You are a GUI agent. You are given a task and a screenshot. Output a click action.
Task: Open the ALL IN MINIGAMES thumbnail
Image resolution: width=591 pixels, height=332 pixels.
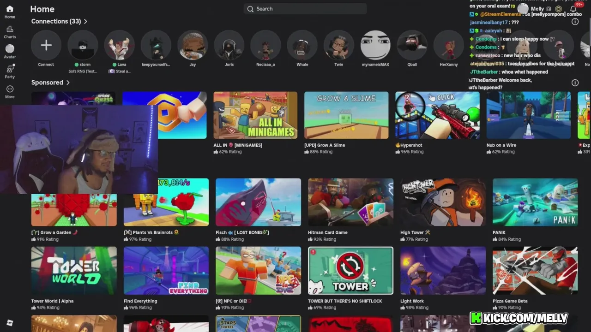coord(255,115)
